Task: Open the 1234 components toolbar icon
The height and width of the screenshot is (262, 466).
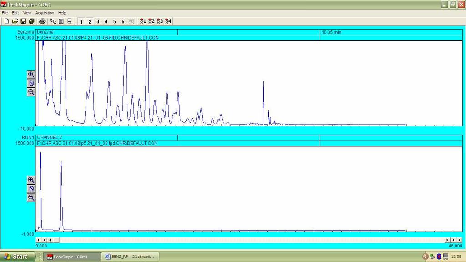Action: pyautogui.click(x=53, y=21)
